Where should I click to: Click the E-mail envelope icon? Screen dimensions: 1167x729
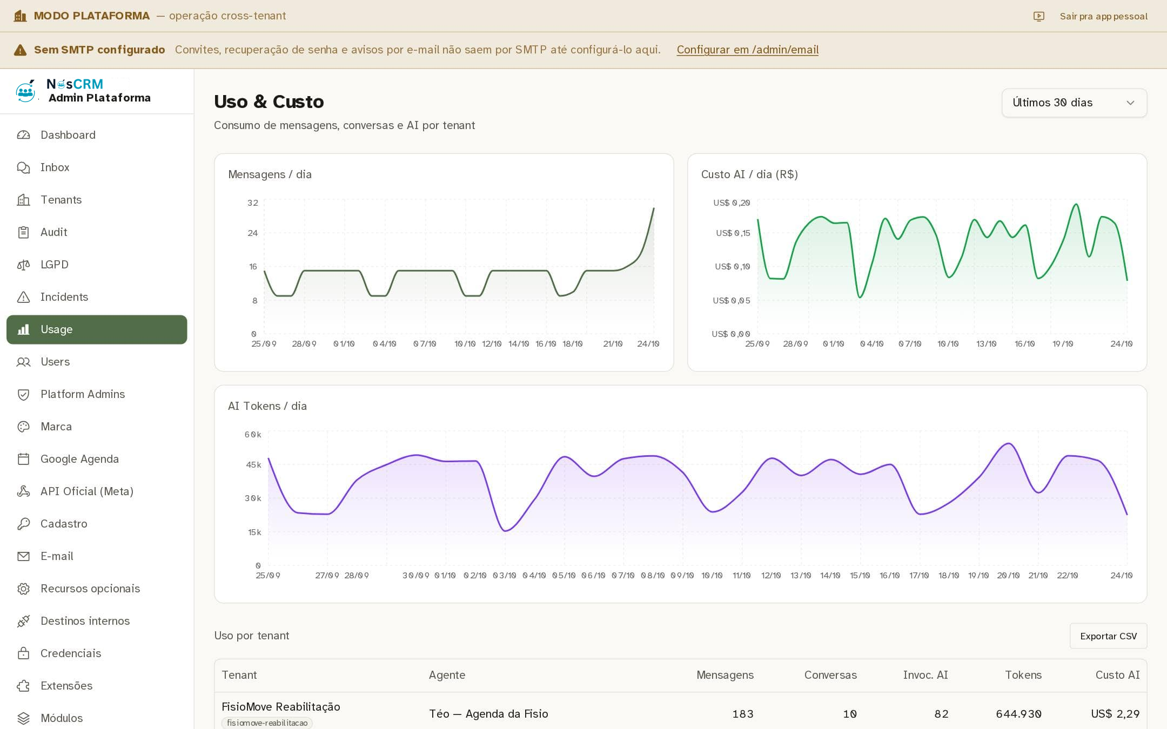tap(23, 556)
